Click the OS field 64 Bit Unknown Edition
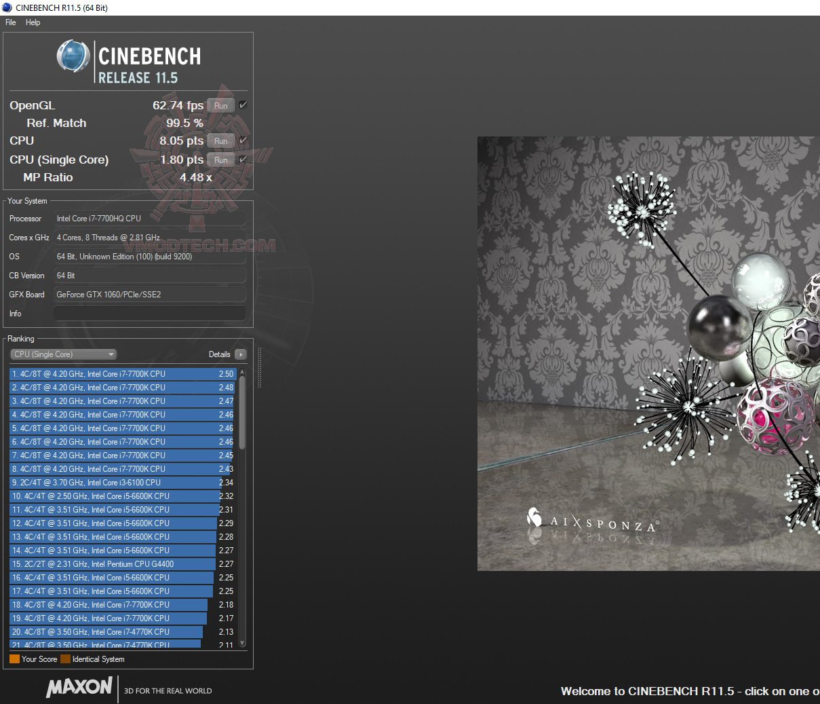This screenshot has width=820, height=704. tap(149, 257)
